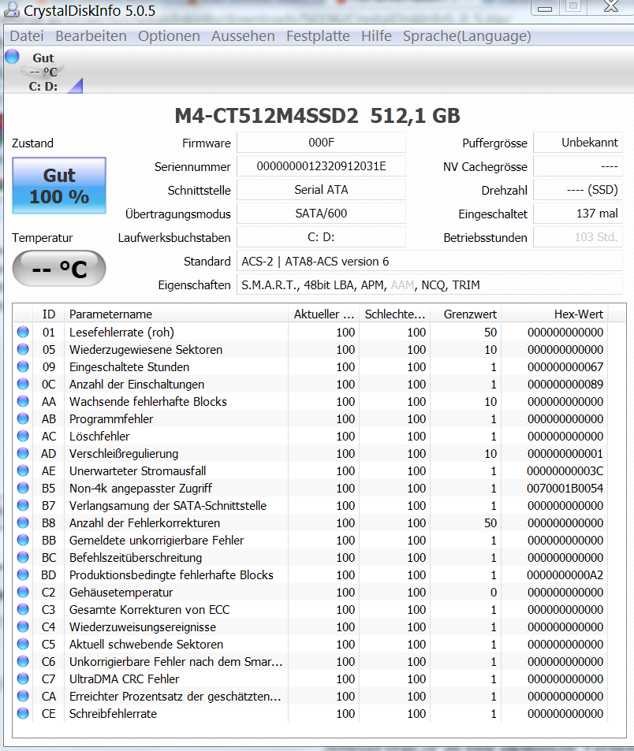Sort by the Grenzwert column header

click(465, 314)
